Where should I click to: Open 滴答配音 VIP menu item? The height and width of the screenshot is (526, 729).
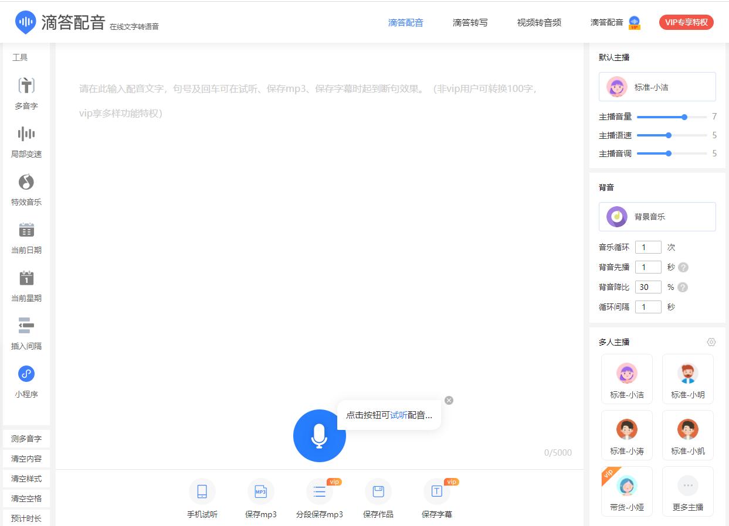coord(615,23)
